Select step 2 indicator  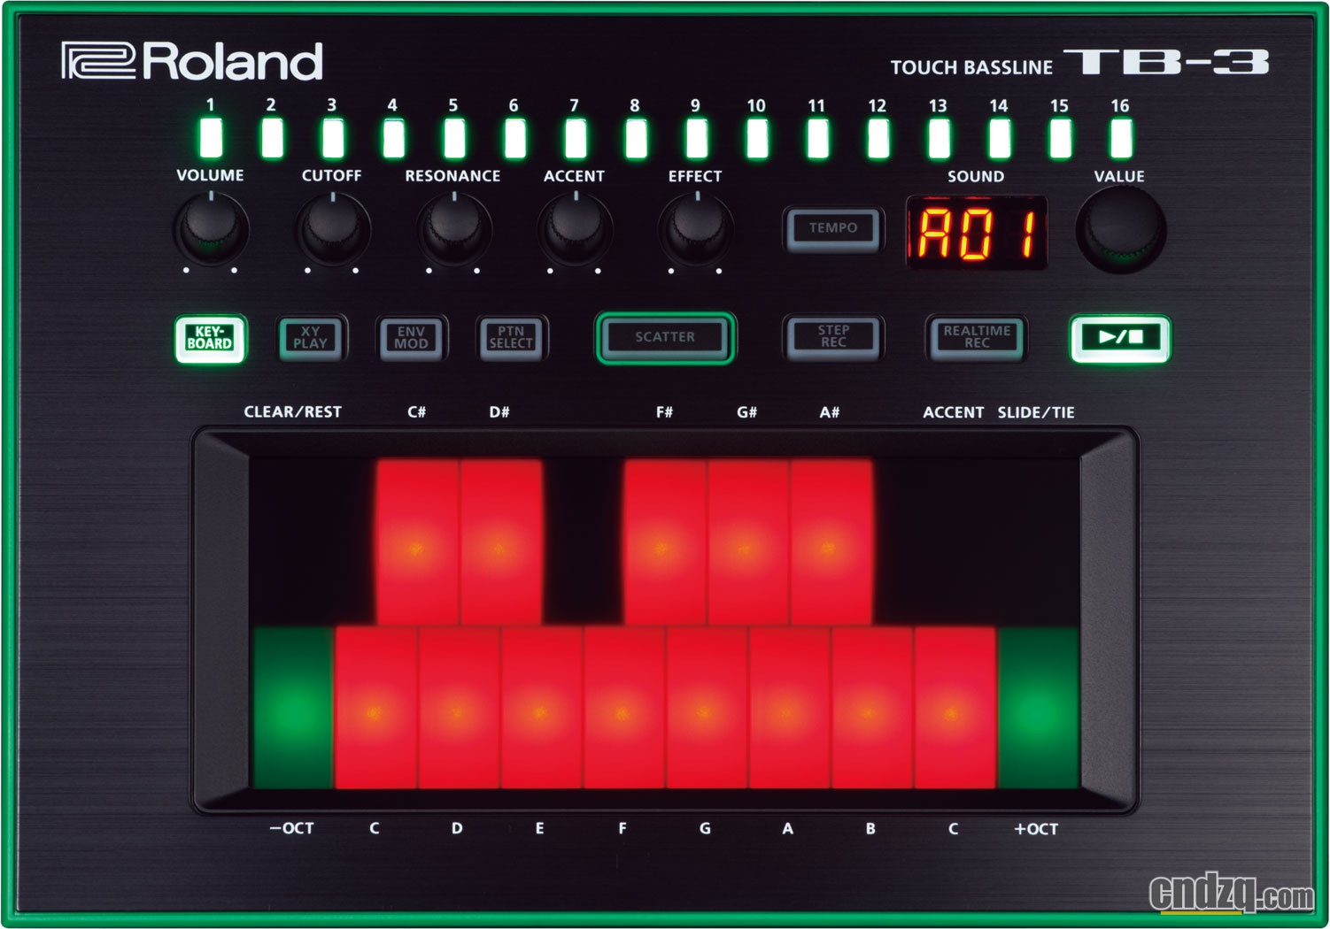click(272, 138)
